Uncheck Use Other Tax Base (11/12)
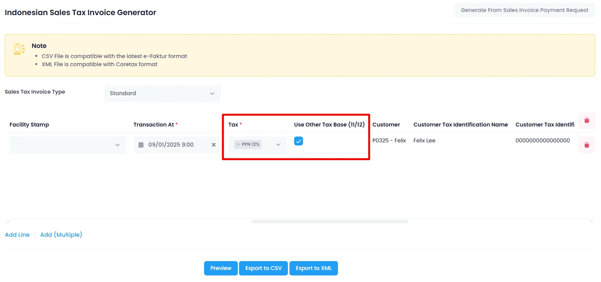The width and height of the screenshot is (601, 282). (x=298, y=141)
